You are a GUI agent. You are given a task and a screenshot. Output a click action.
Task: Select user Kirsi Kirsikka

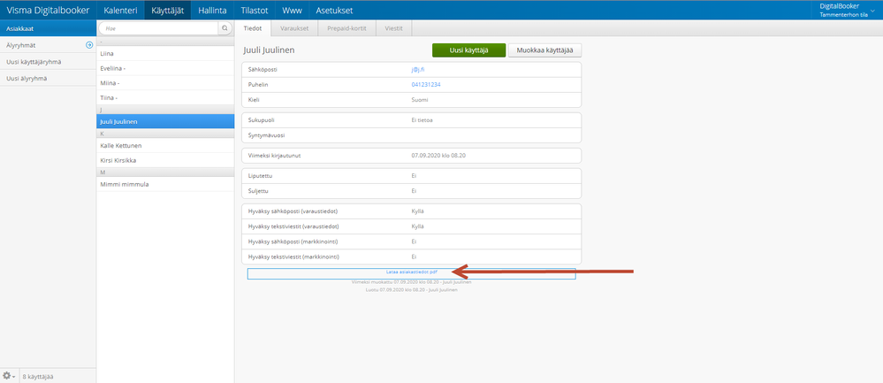pyautogui.click(x=165, y=160)
